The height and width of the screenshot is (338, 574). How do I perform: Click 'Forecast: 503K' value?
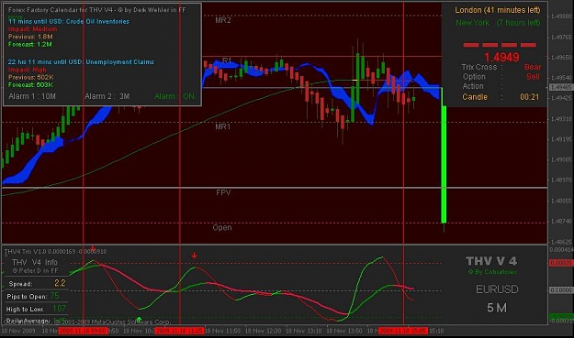point(30,84)
